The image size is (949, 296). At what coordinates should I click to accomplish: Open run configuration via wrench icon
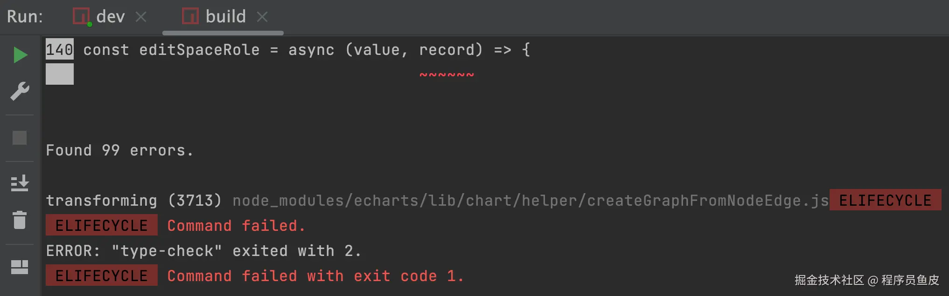[20, 91]
